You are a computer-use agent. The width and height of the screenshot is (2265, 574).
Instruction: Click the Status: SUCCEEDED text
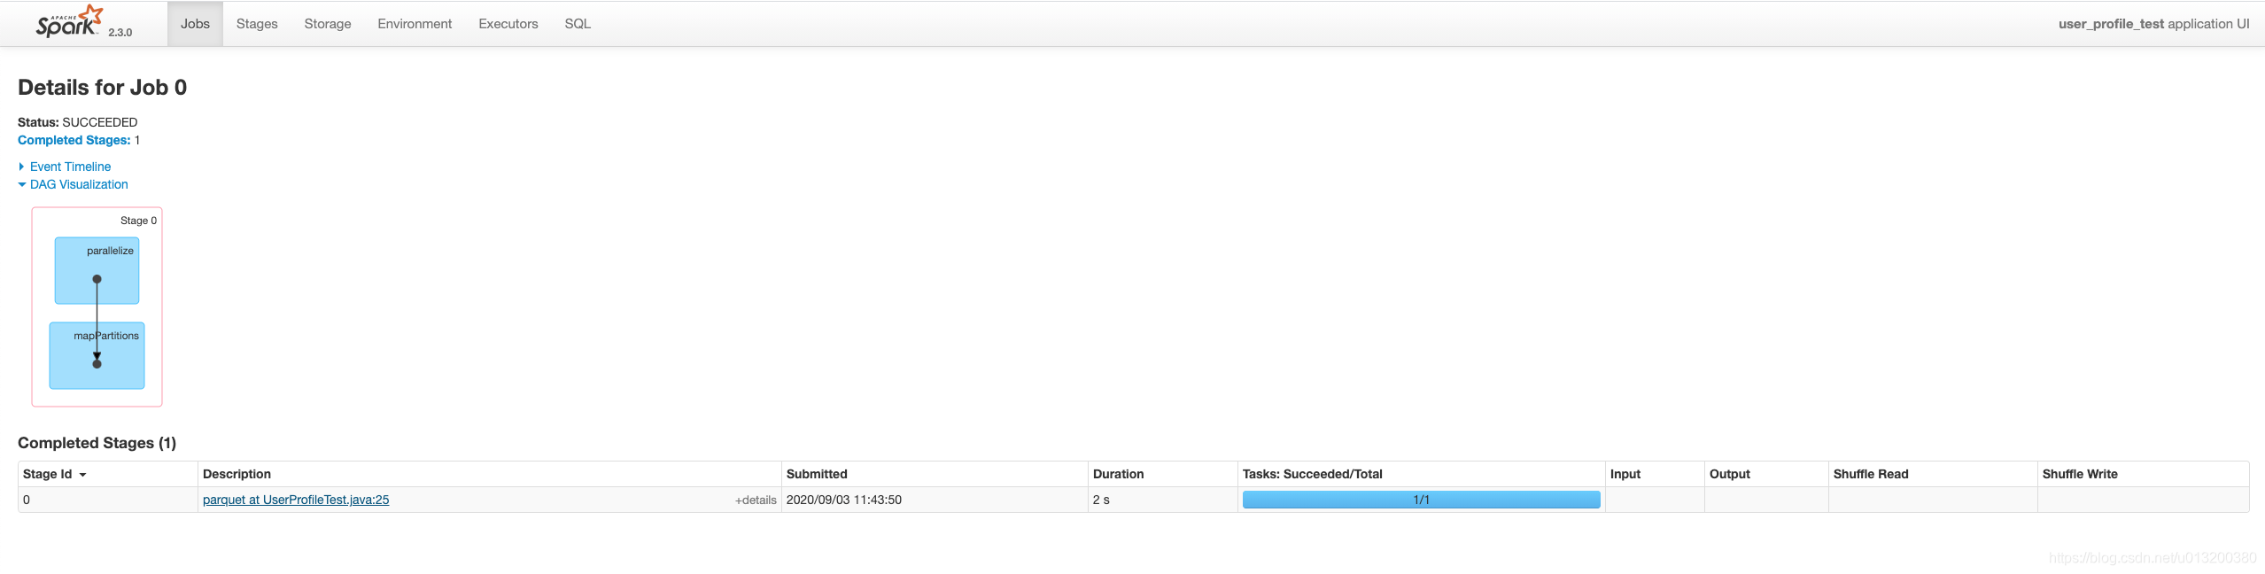coord(77,122)
